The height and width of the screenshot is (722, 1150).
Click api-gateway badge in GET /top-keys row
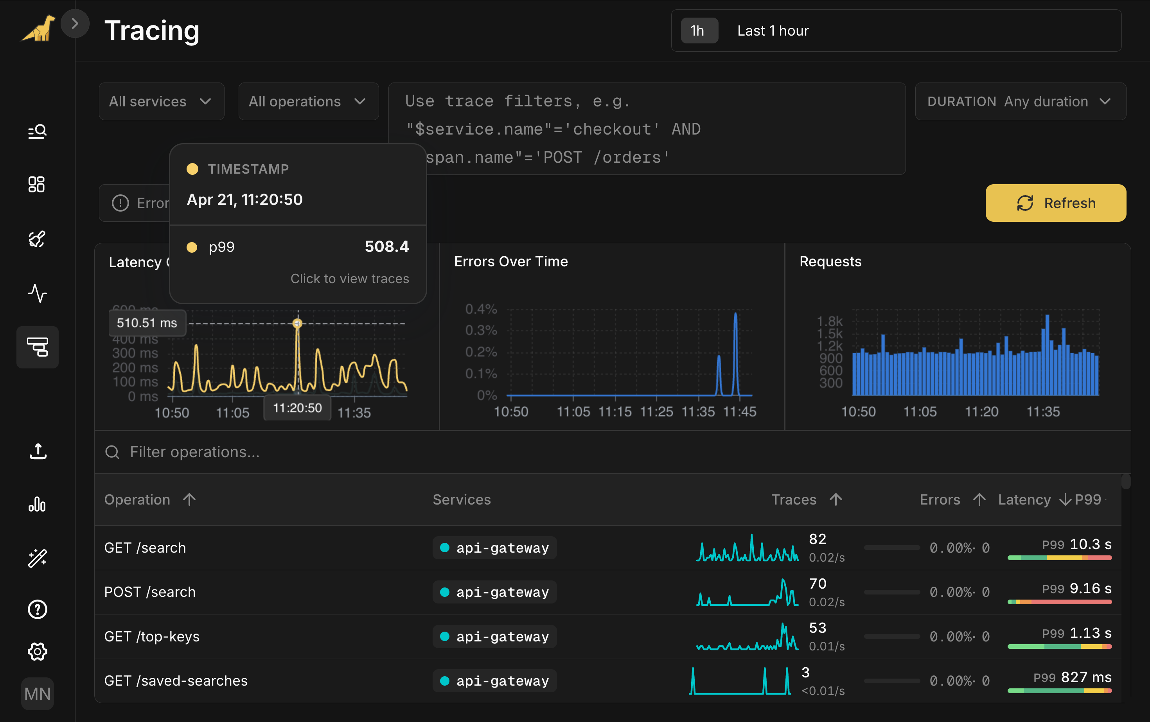point(495,636)
